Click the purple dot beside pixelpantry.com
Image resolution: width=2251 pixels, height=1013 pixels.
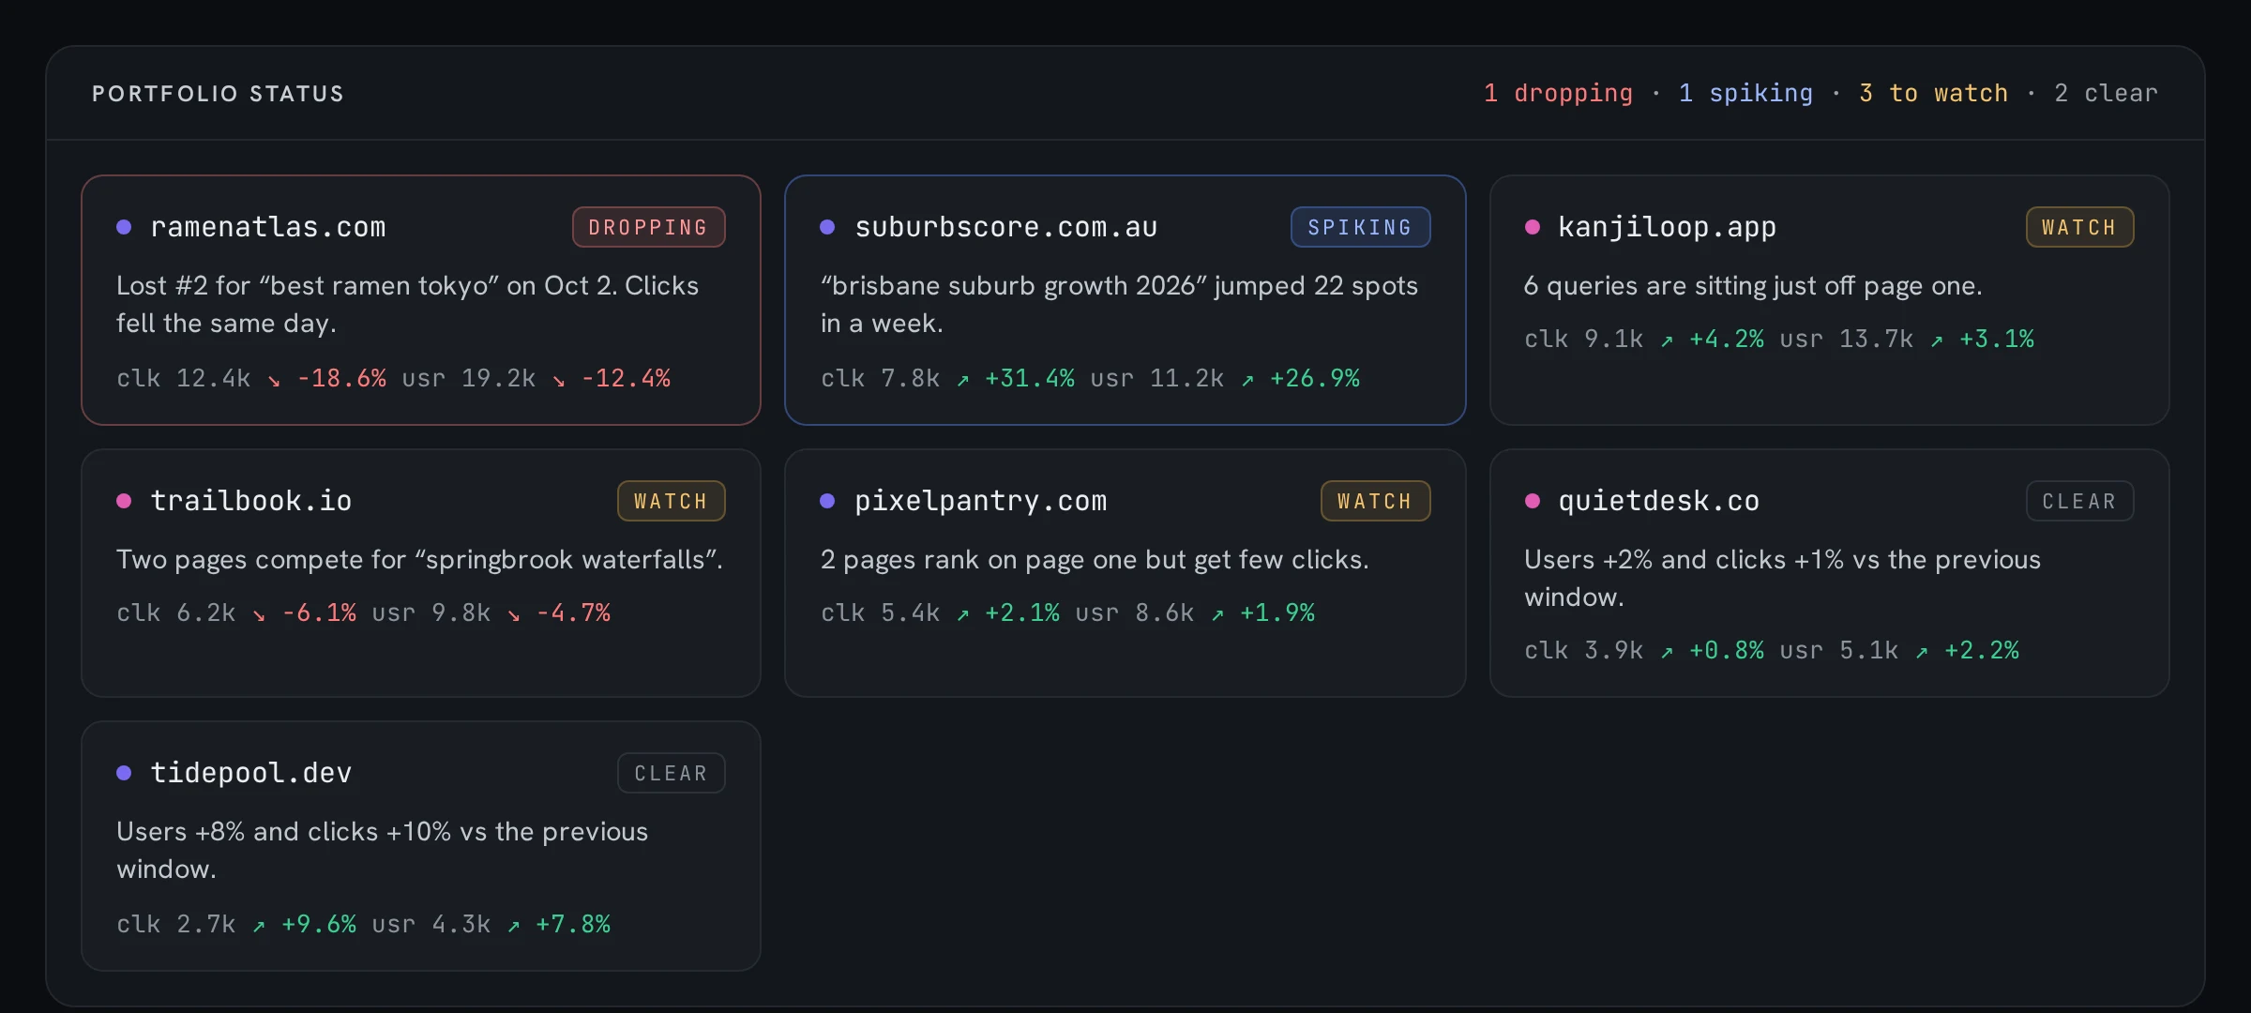click(x=827, y=501)
